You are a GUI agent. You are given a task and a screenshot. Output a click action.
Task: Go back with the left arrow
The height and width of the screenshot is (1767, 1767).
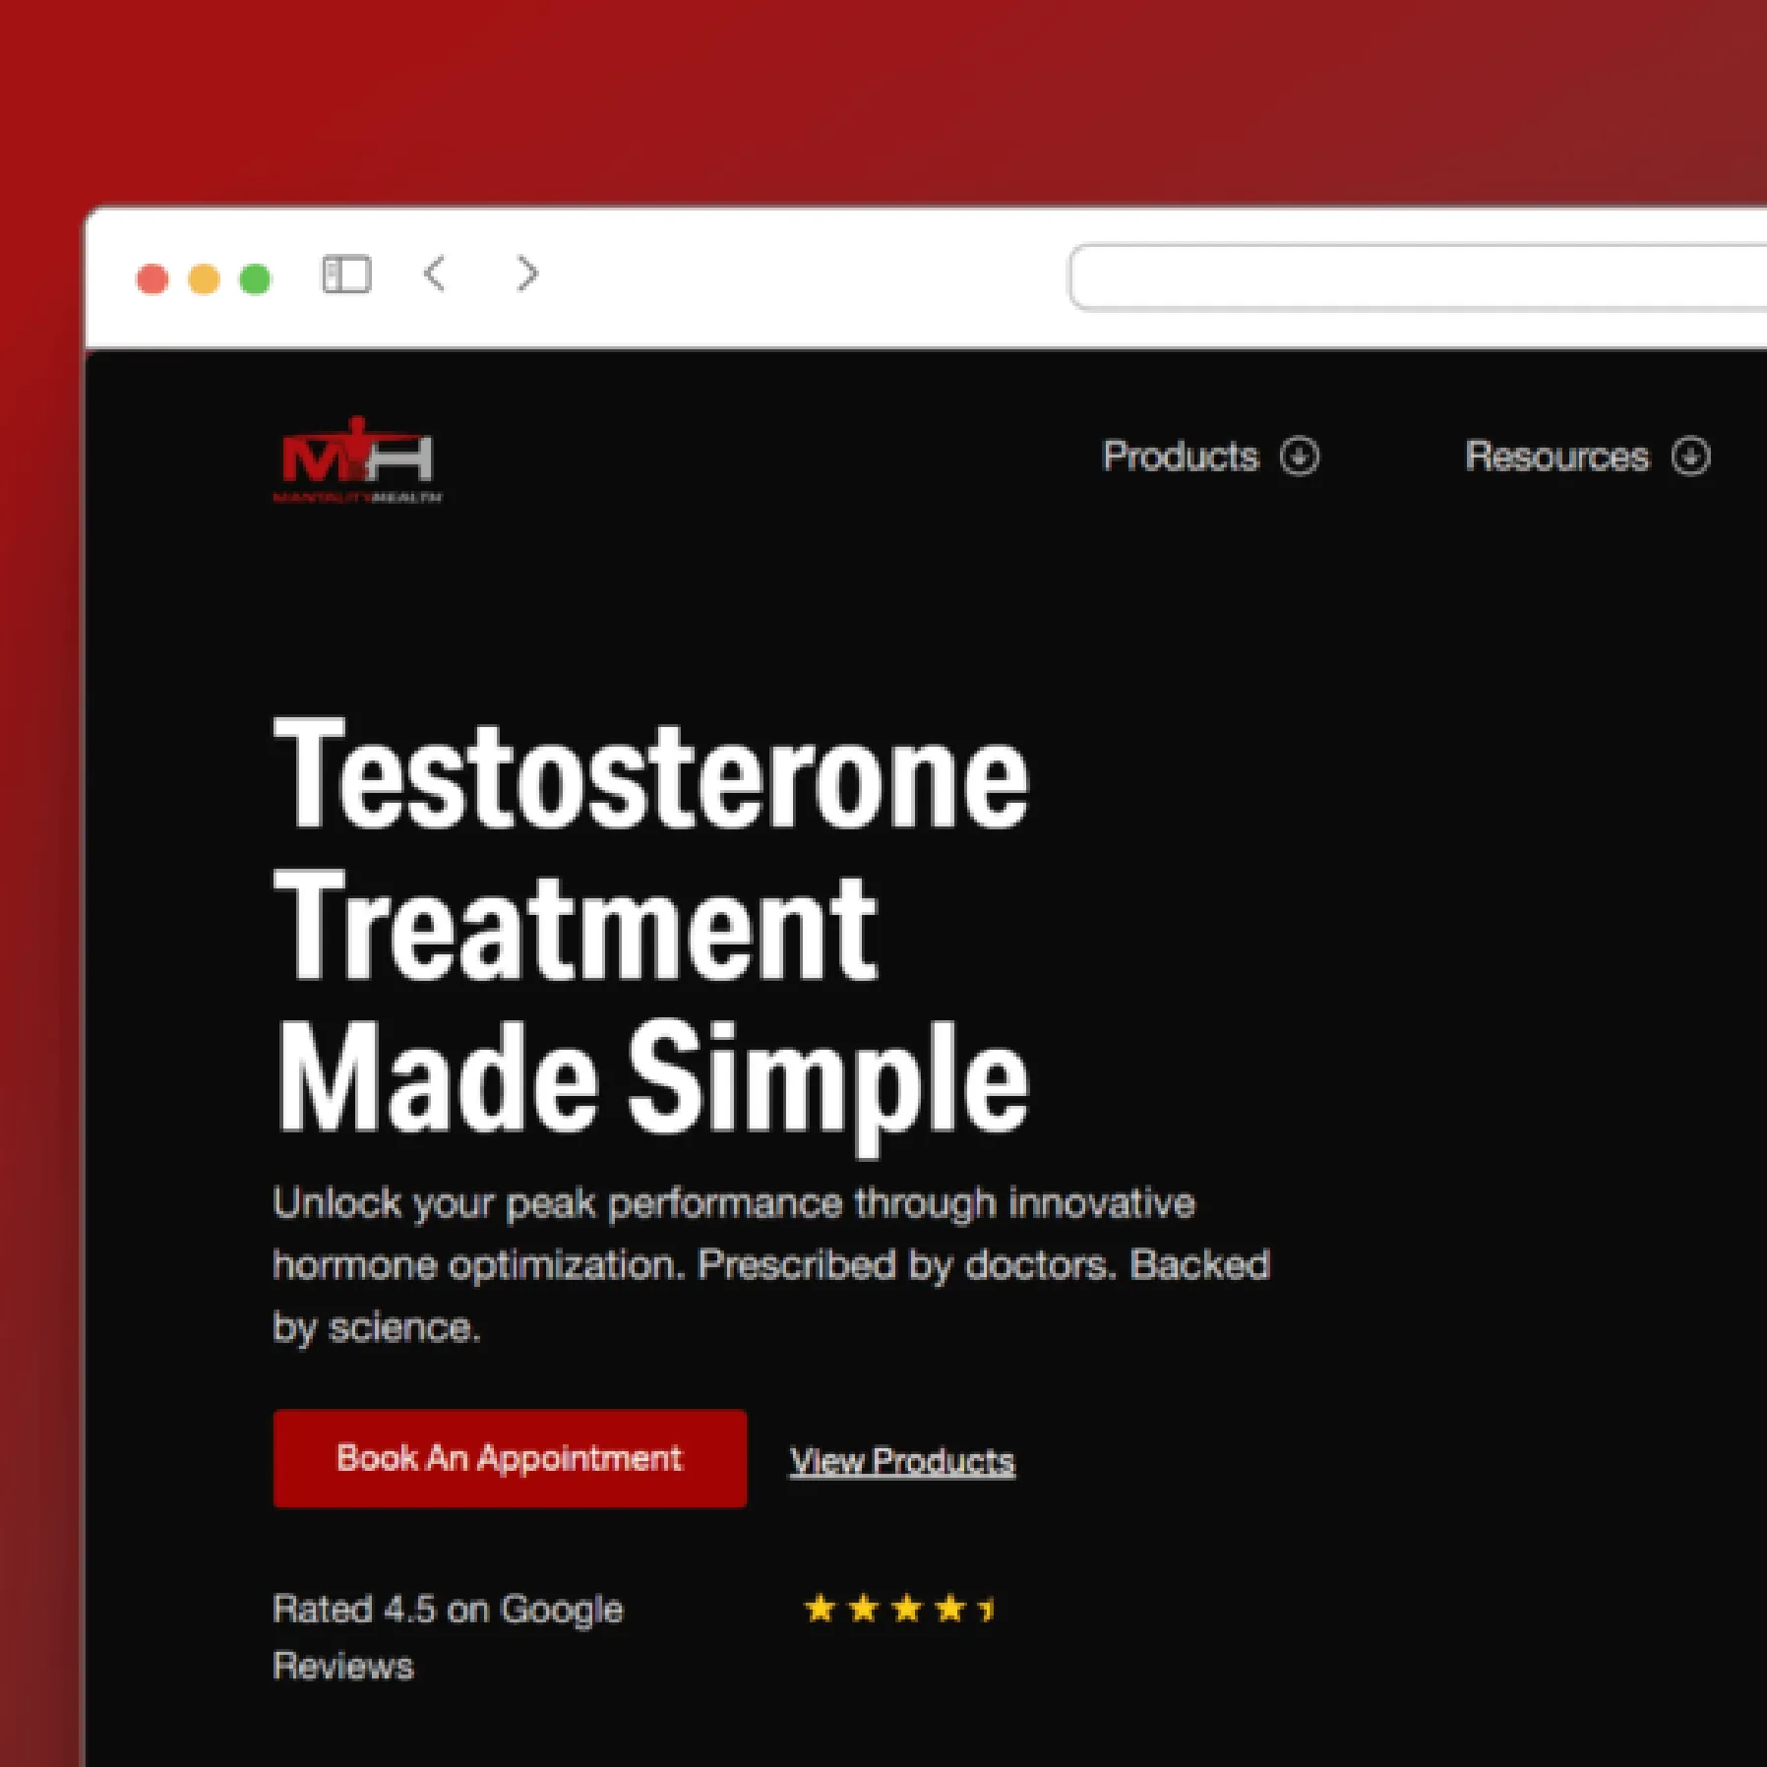[x=435, y=274]
